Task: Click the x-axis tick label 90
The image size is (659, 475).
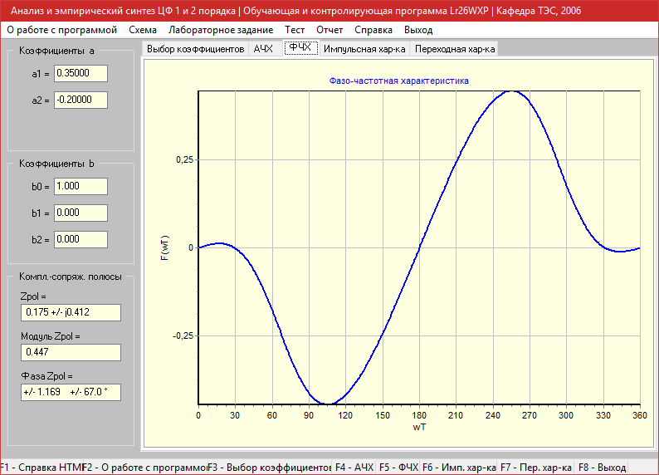Action: tap(309, 415)
